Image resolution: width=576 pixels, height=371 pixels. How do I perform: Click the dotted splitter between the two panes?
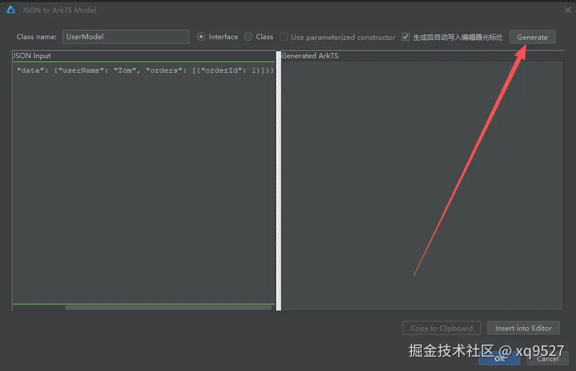click(279, 180)
